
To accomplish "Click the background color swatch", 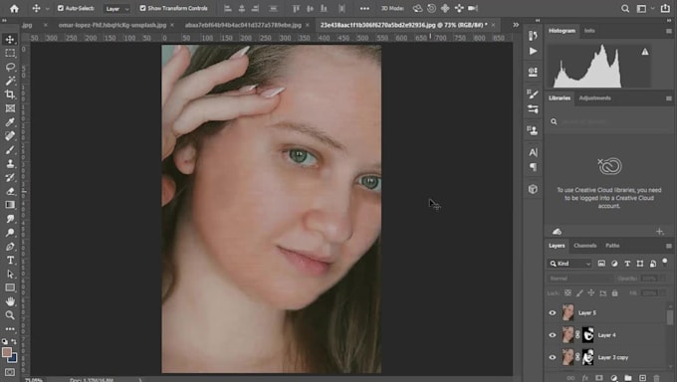I will [x=13, y=358].
